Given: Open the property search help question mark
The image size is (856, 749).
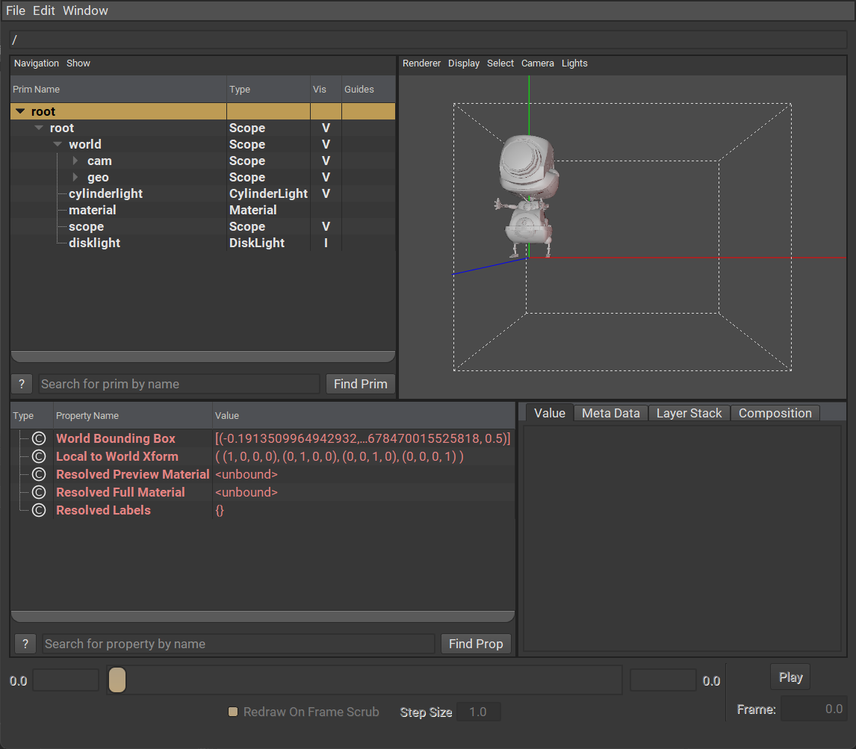Looking at the screenshot, I should [x=25, y=644].
